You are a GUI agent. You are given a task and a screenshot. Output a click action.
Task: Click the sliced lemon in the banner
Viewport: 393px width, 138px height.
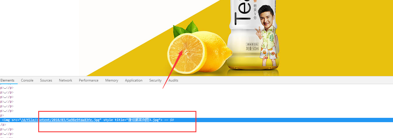tap(187, 54)
